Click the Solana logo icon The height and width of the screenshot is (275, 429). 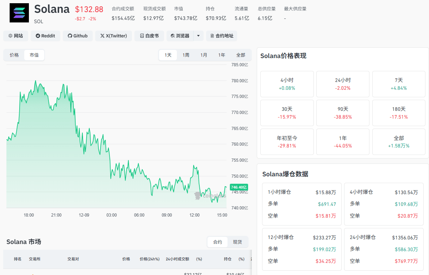(19, 13)
